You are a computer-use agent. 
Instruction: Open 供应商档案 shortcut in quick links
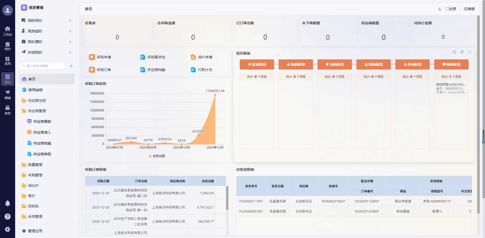point(153,70)
